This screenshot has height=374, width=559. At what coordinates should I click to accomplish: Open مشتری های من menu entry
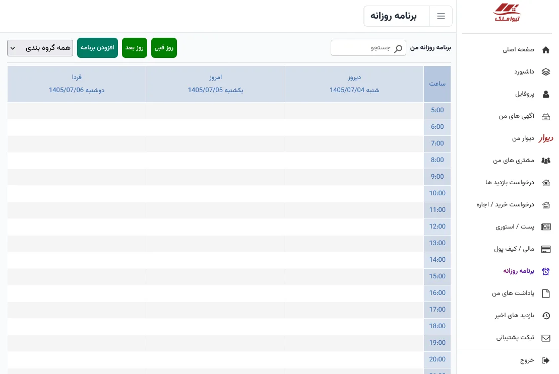coord(514,161)
